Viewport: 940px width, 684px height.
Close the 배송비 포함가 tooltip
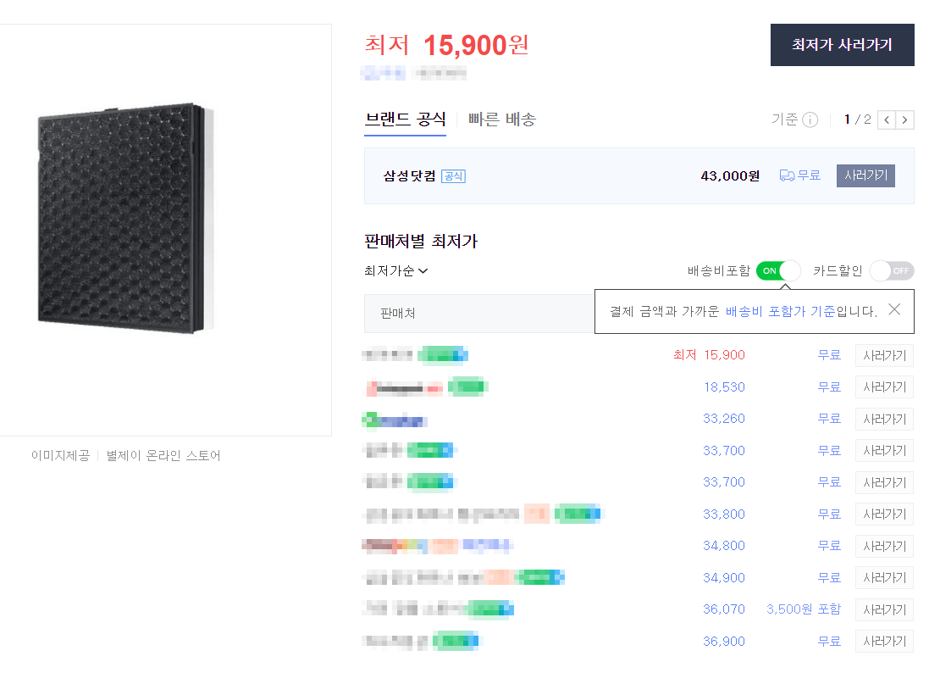(x=894, y=309)
